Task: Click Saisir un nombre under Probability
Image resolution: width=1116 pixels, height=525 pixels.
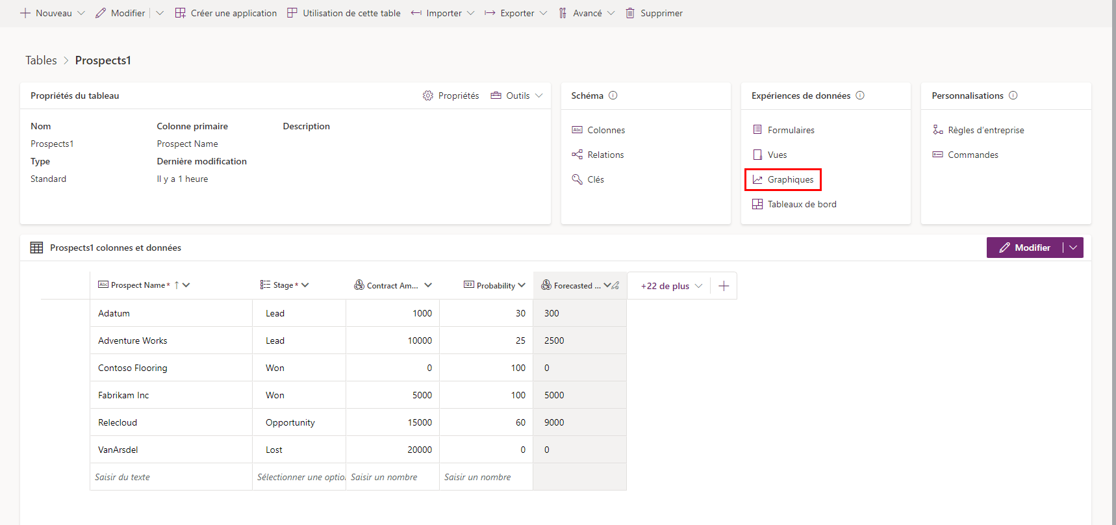Action: 486,477
